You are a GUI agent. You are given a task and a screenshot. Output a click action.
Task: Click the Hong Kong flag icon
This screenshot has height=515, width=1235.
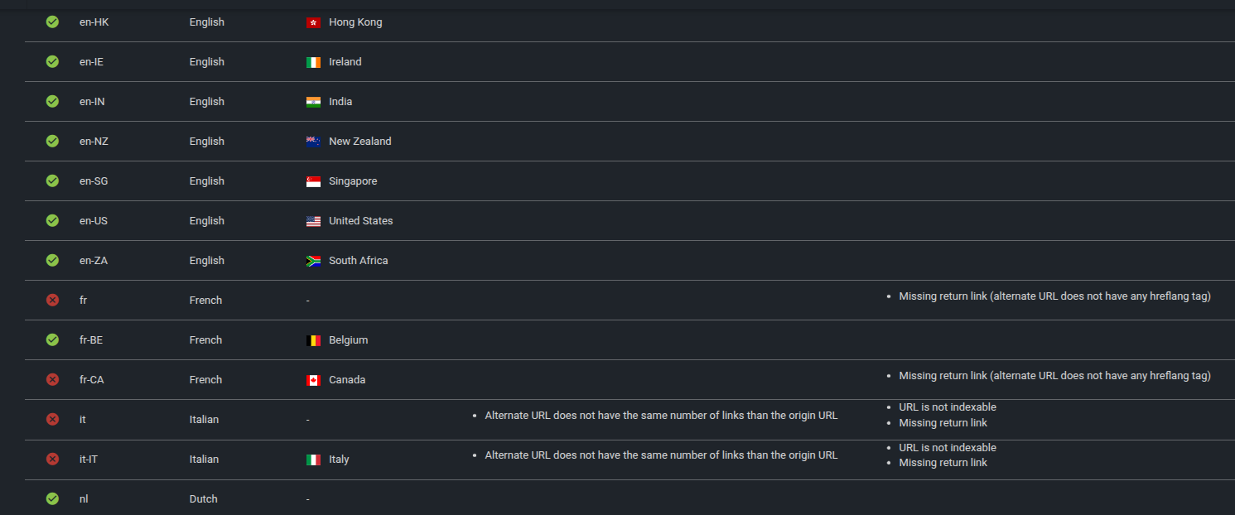(313, 22)
